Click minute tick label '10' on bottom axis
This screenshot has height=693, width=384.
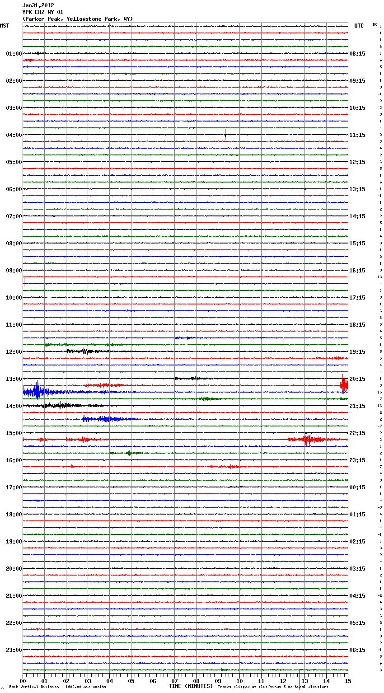[239, 681]
